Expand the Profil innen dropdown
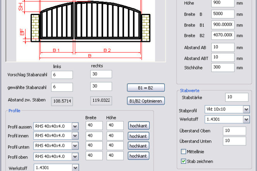 [75, 136]
